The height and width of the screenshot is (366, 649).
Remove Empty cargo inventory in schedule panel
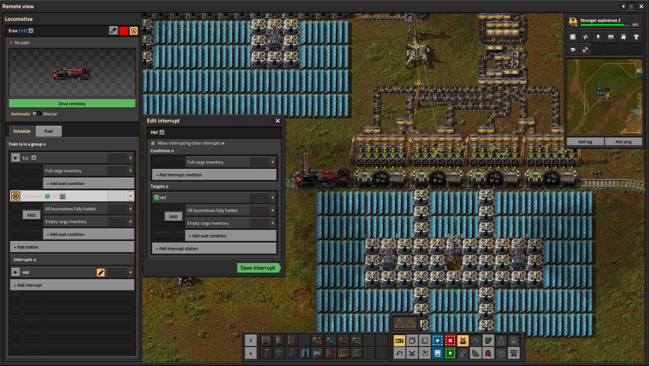click(x=131, y=221)
